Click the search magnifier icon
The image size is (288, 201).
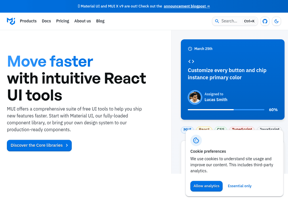point(217,21)
